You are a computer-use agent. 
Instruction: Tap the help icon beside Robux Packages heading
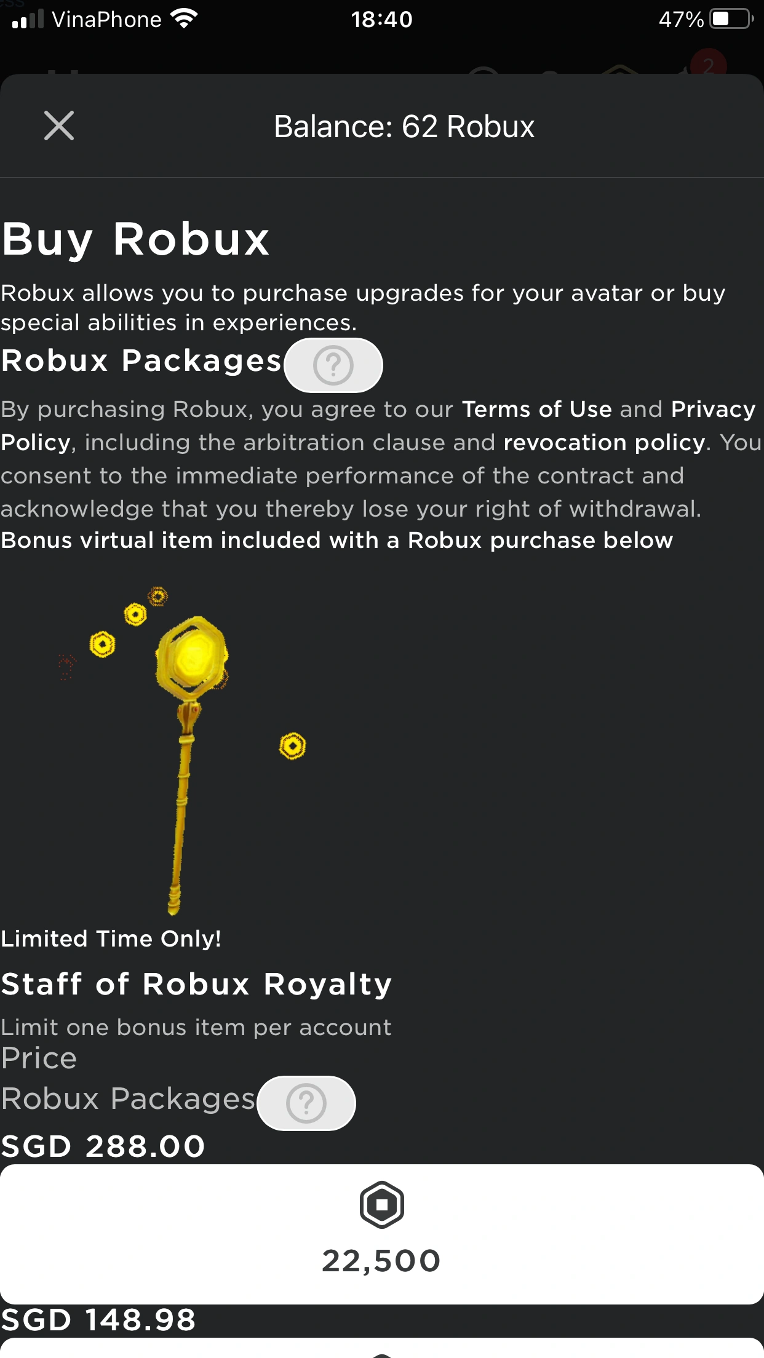coord(333,365)
